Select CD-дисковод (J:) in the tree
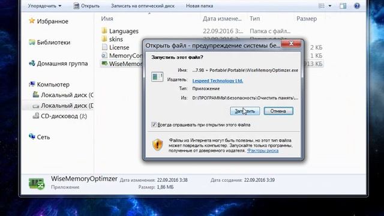This screenshot has height=216, width=384. click(x=64, y=116)
